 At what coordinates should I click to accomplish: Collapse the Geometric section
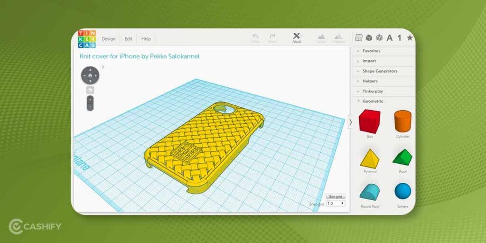click(383, 101)
